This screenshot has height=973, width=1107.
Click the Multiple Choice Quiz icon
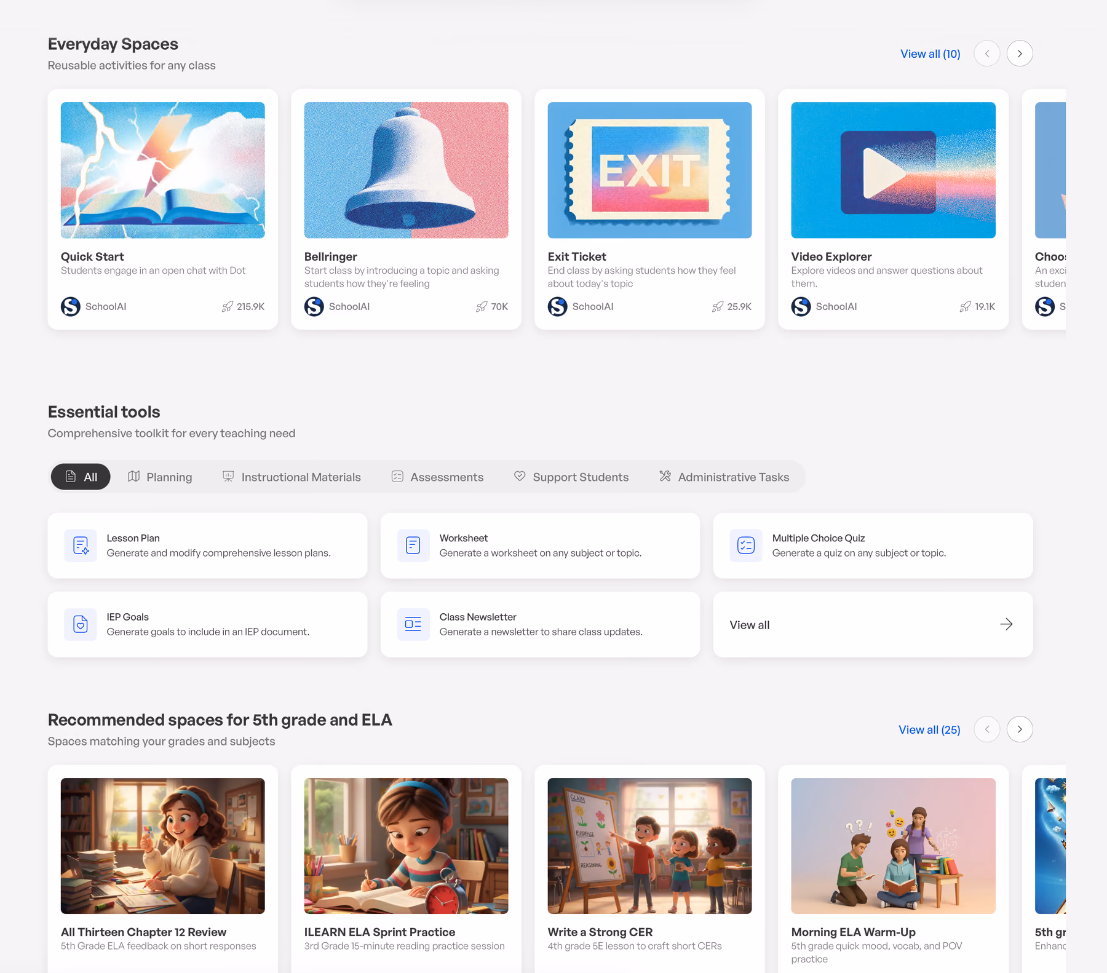point(746,546)
